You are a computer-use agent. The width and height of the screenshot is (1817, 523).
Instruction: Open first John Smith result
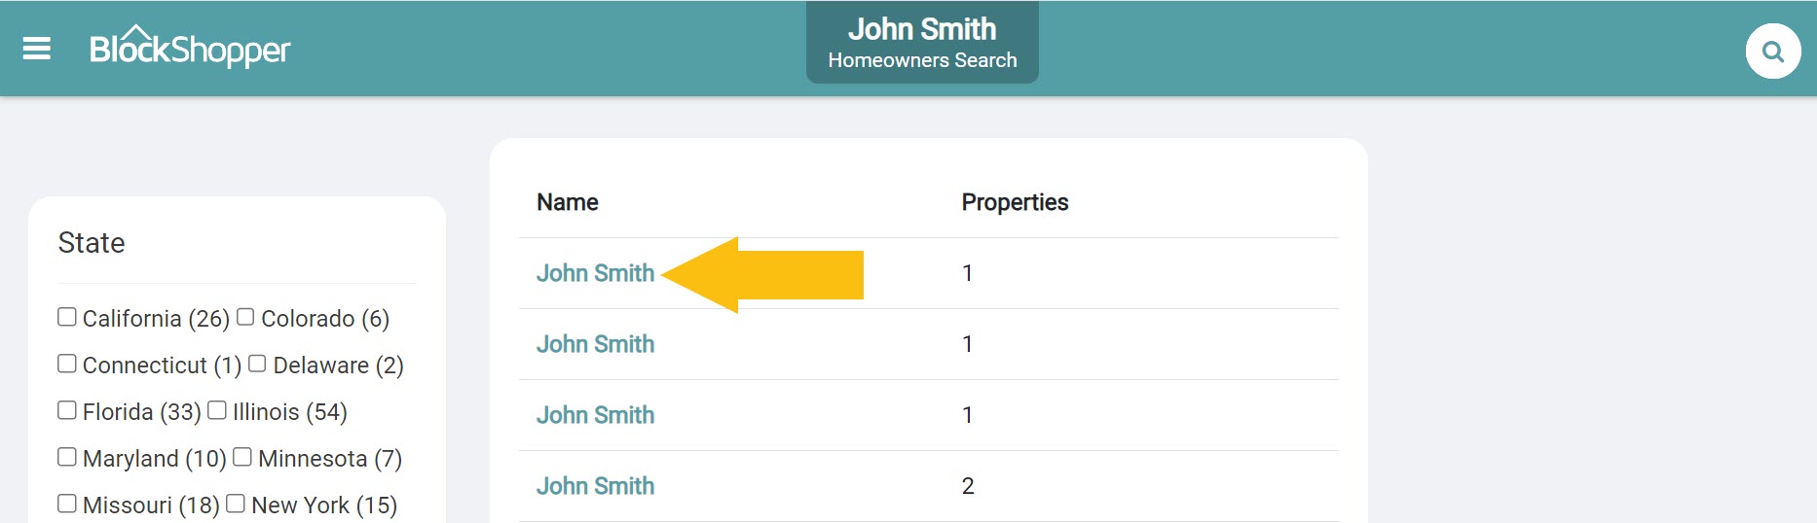(x=595, y=273)
